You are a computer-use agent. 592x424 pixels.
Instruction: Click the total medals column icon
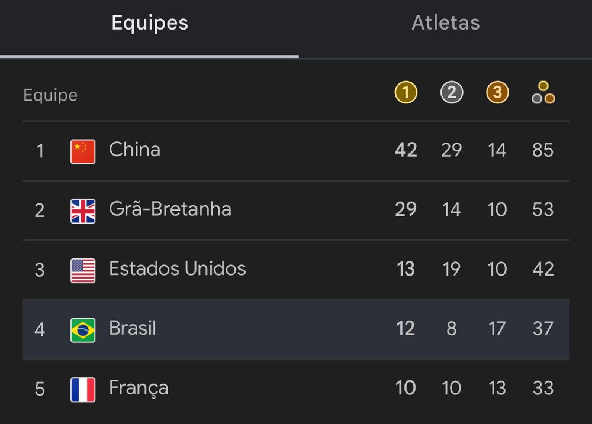tap(543, 93)
